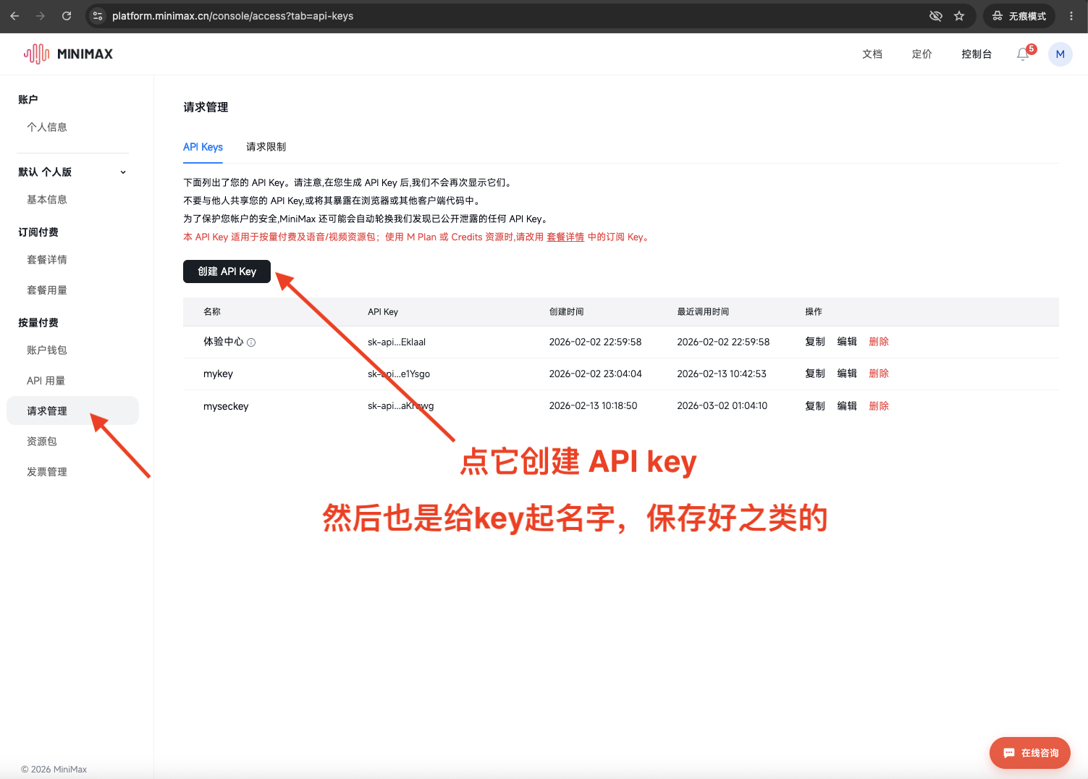Edit the mykey entry

847,374
